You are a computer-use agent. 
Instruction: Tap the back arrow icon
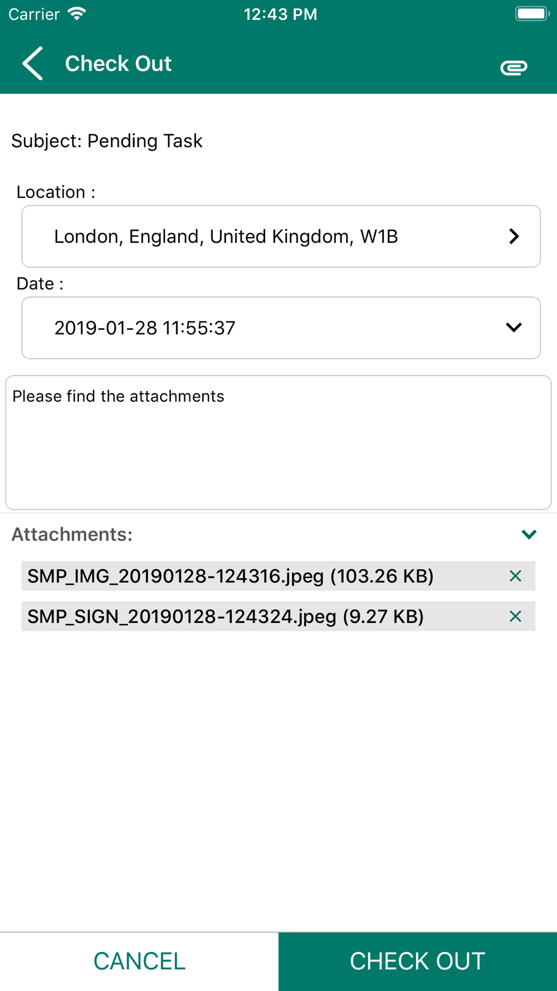(x=32, y=64)
